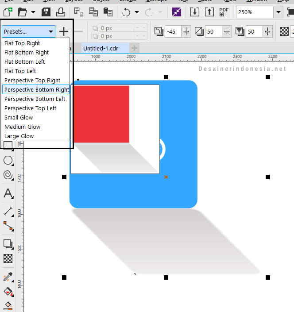Select the Spiral tool
The width and height of the screenshot is (294, 312).
point(8,175)
